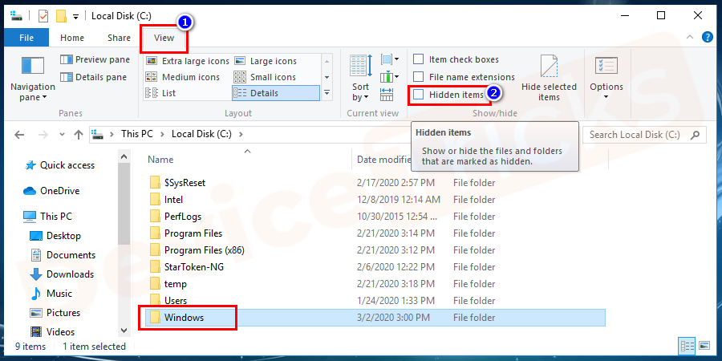Open the File menu tab
This screenshot has height=361, width=722.
[26, 38]
